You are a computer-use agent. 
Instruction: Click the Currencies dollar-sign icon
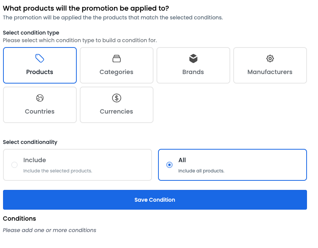[117, 98]
